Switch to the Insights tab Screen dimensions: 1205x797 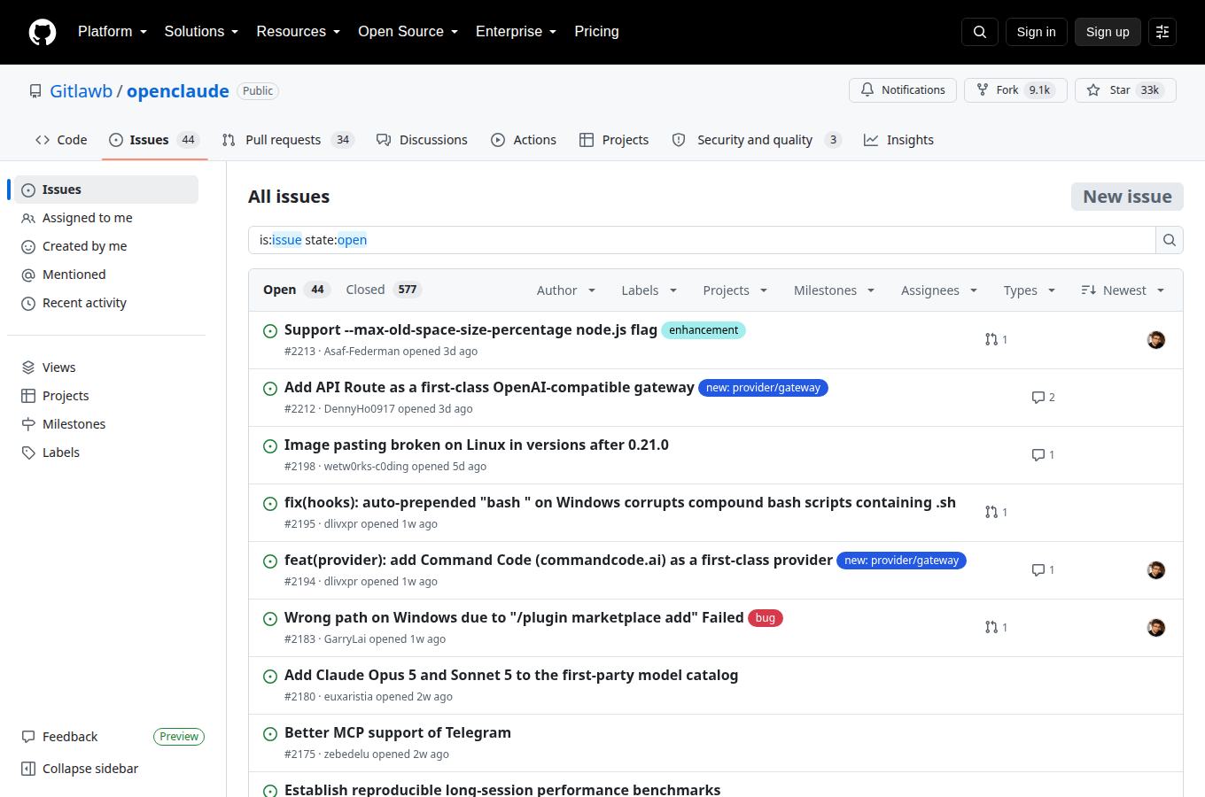point(898,140)
